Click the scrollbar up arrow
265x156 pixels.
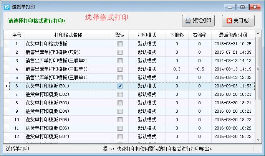[x=258, y=34]
